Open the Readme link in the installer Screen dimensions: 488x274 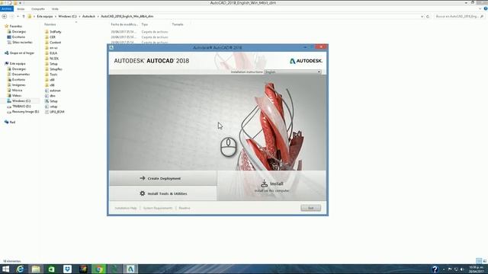tap(185, 208)
